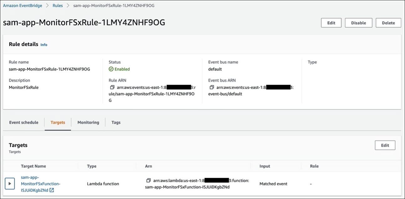Click the MonitorFSxRule description value

[x=24, y=87]
